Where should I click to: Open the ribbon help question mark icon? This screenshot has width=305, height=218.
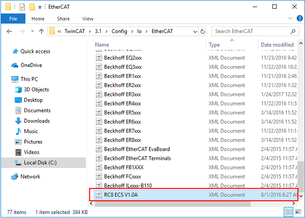click(299, 19)
